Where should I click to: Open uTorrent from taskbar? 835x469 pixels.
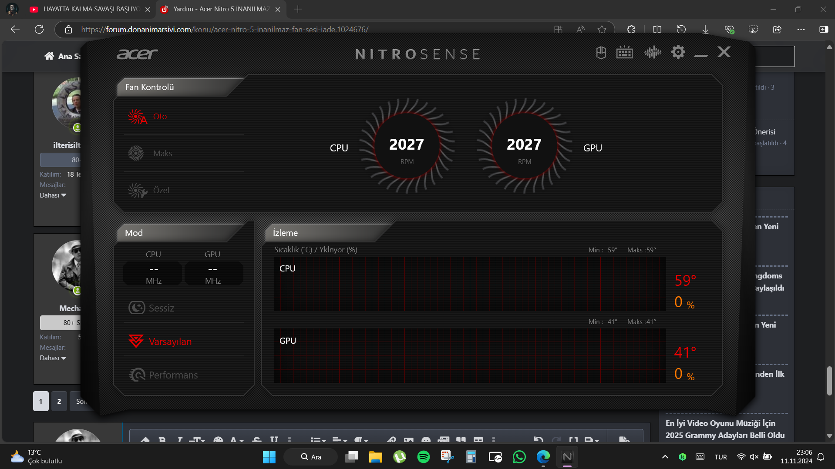point(399,457)
